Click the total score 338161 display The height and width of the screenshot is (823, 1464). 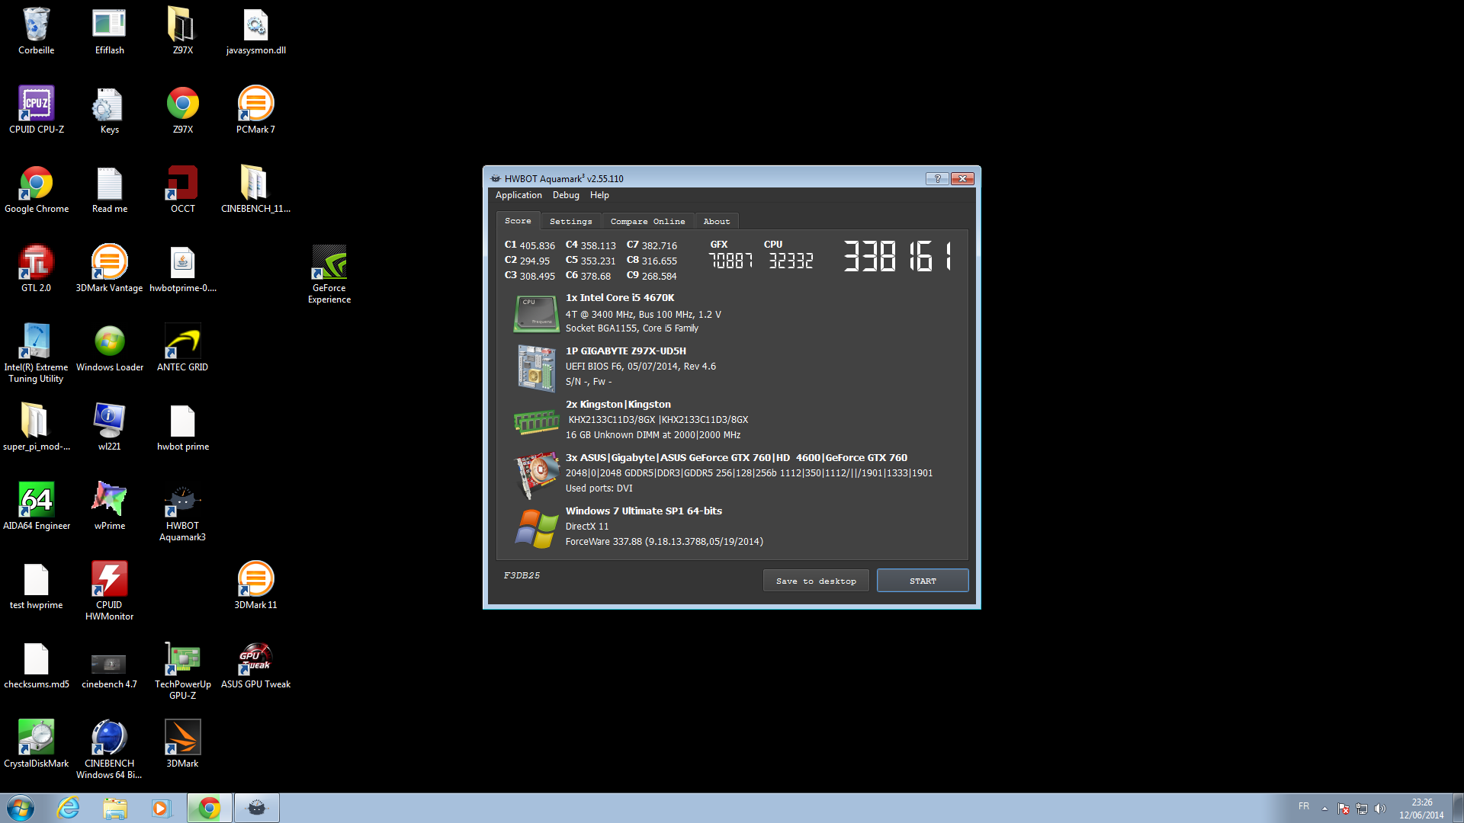pos(897,256)
